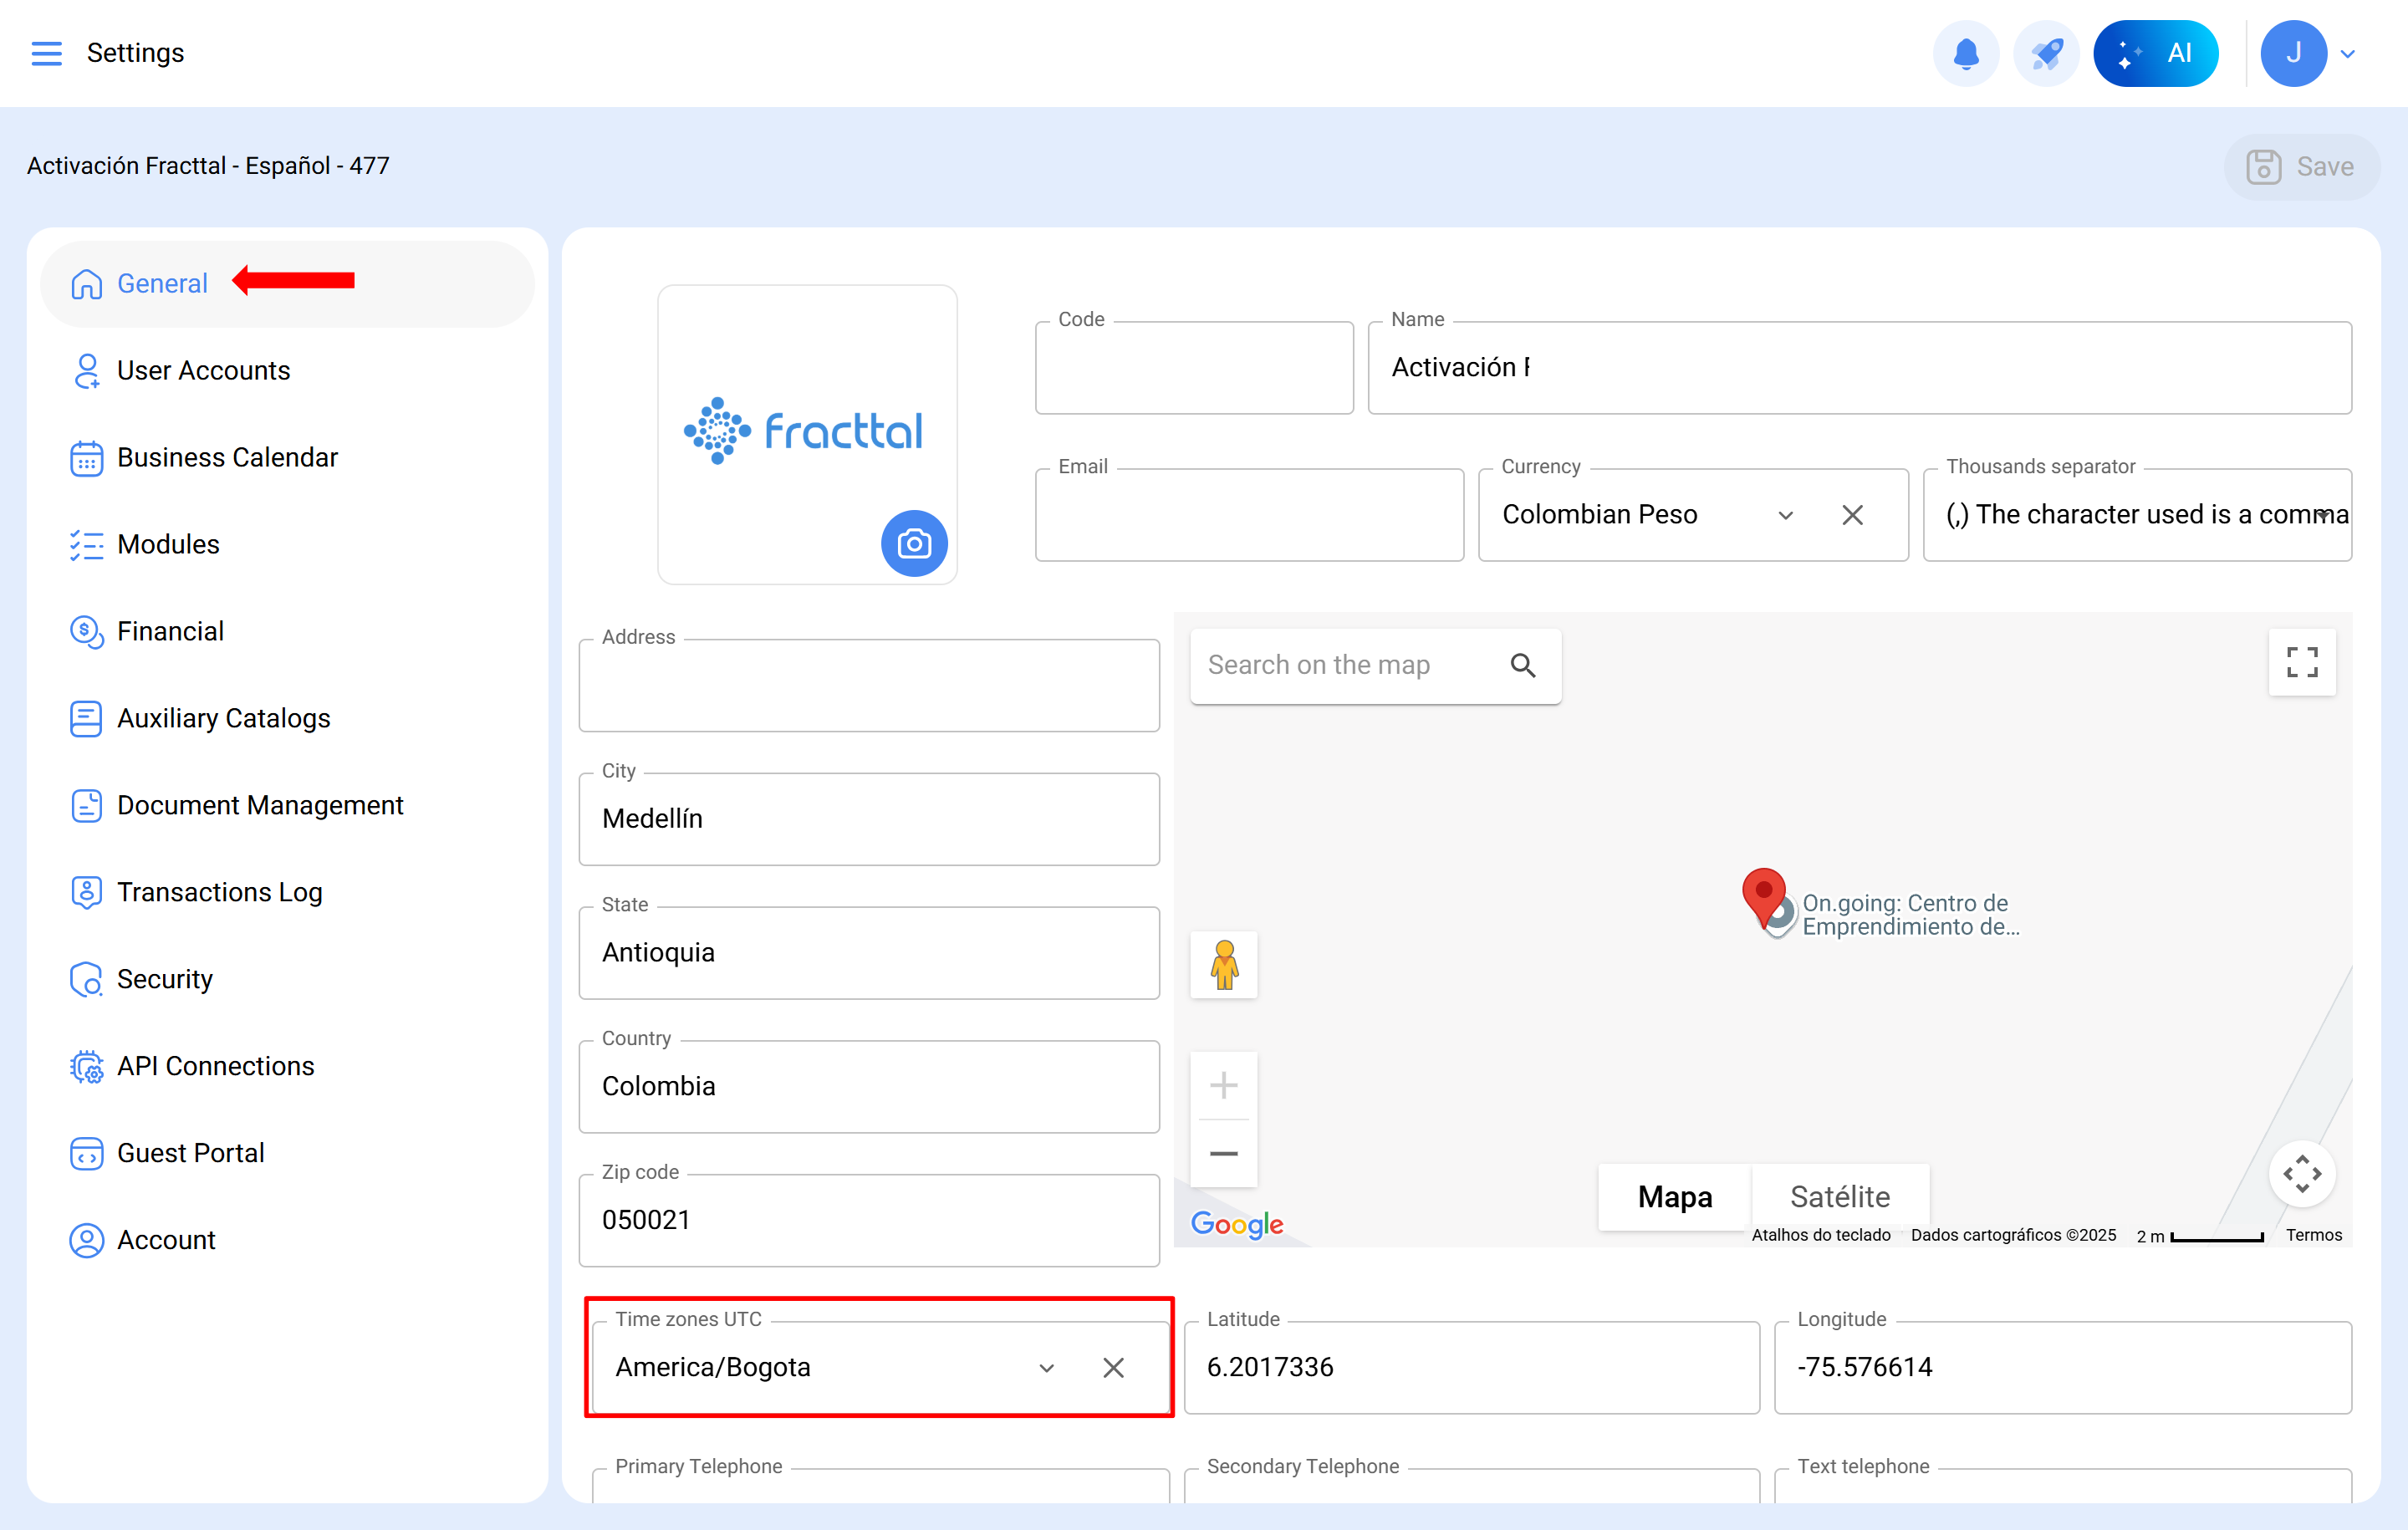Click the camera icon to change logo
2408x1530 pixels.
tap(913, 543)
